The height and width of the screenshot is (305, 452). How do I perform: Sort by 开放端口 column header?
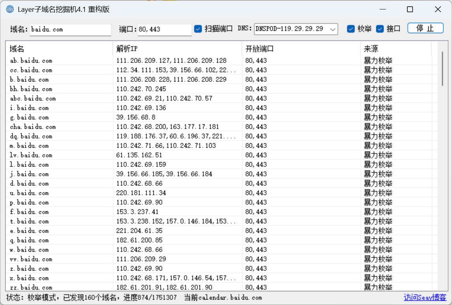click(x=301, y=48)
